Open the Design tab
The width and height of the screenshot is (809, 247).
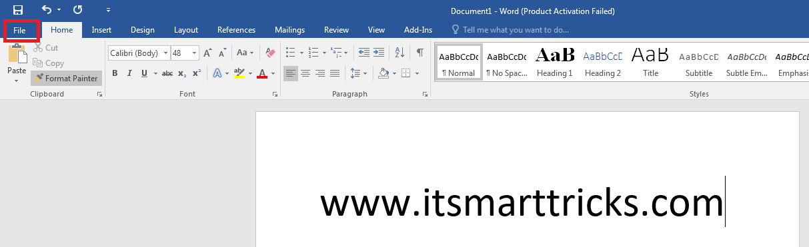tap(143, 30)
